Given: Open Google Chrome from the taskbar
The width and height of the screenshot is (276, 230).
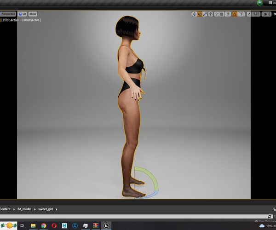Looking at the screenshot, I should (x=44, y=225).
